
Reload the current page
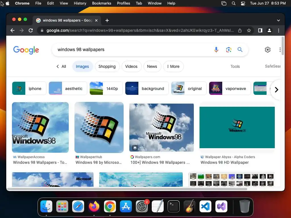[x=31, y=30]
